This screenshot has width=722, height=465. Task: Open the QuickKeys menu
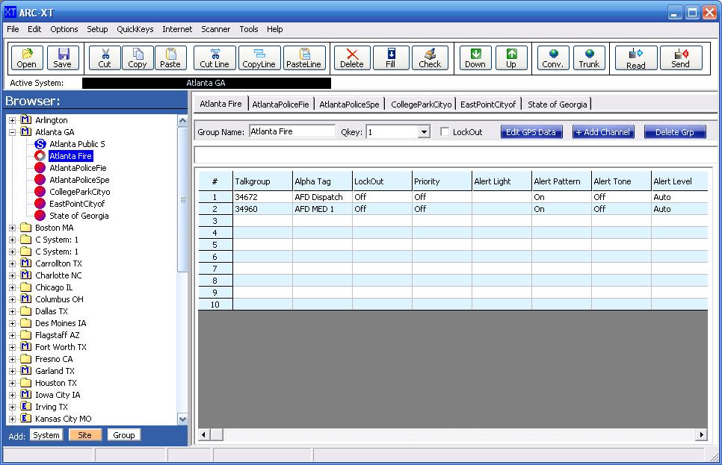[135, 29]
